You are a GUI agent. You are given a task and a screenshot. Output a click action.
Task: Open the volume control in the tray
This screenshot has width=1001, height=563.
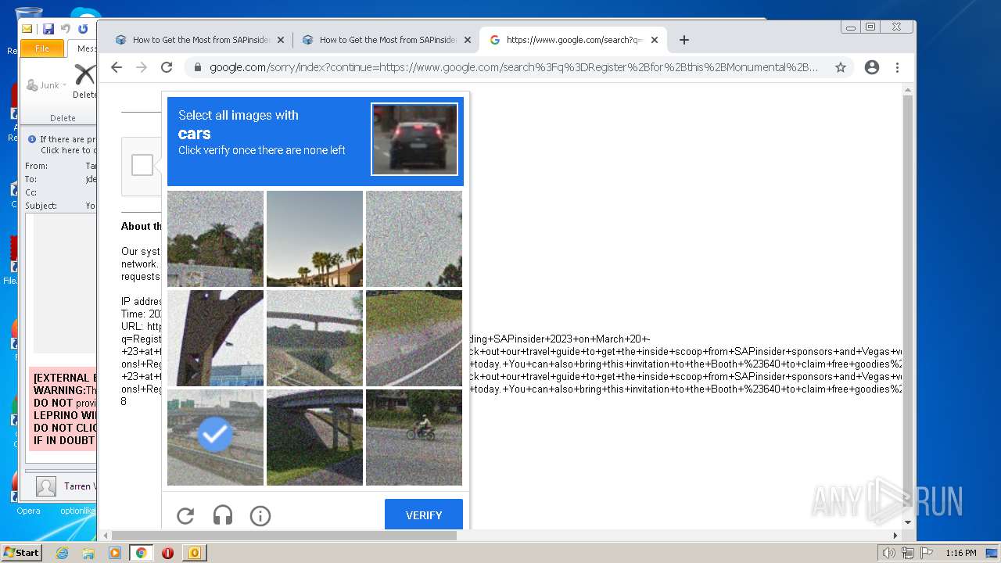pyautogui.click(x=888, y=553)
